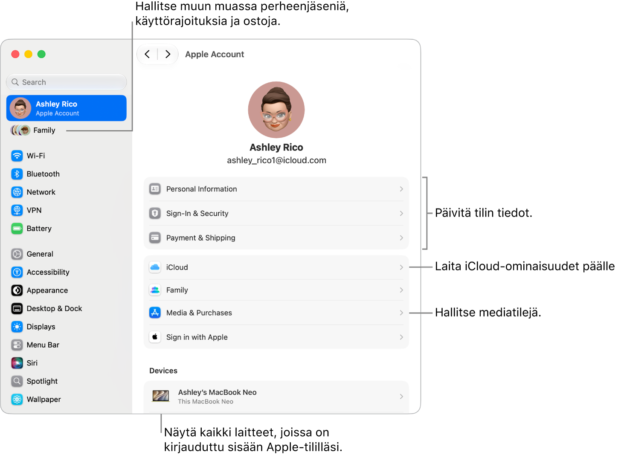Expand the Personal Information row chevron
This screenshot has width=624, height=455.
click(401, 189)
